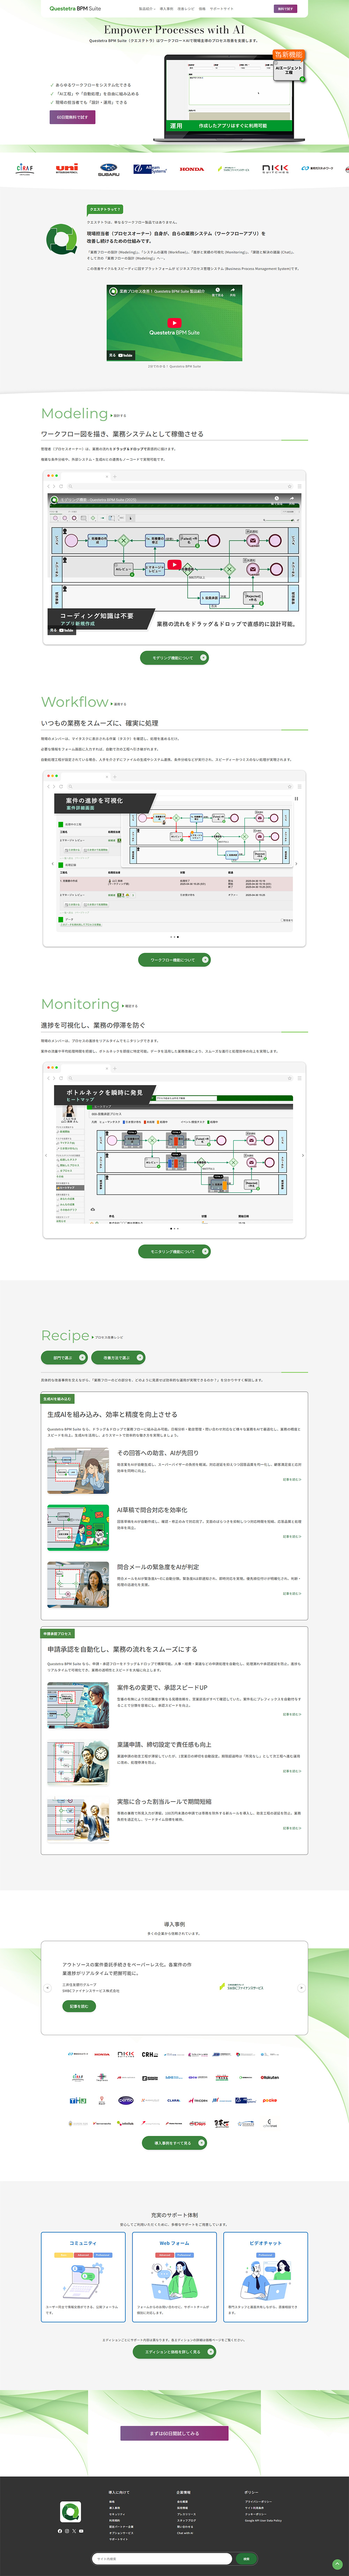Click the HONDA customer logo

192,169
